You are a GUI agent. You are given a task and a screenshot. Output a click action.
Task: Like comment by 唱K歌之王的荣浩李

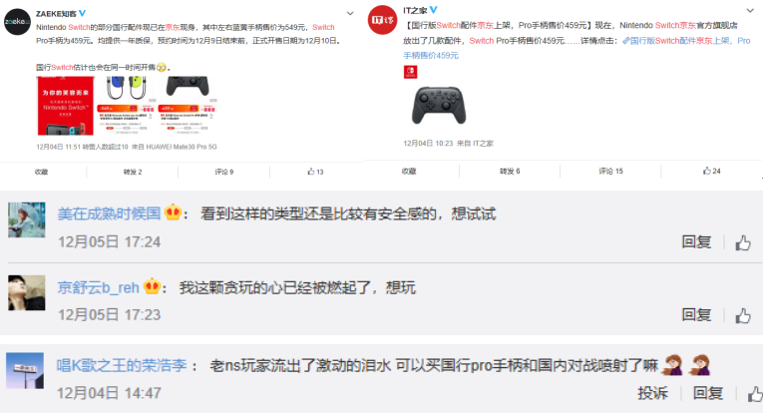[x=755, y=393]
